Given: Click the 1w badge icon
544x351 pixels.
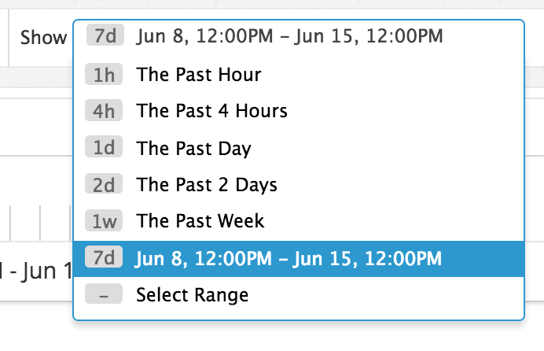Looking at the screenshot, I should click(105, 221).
